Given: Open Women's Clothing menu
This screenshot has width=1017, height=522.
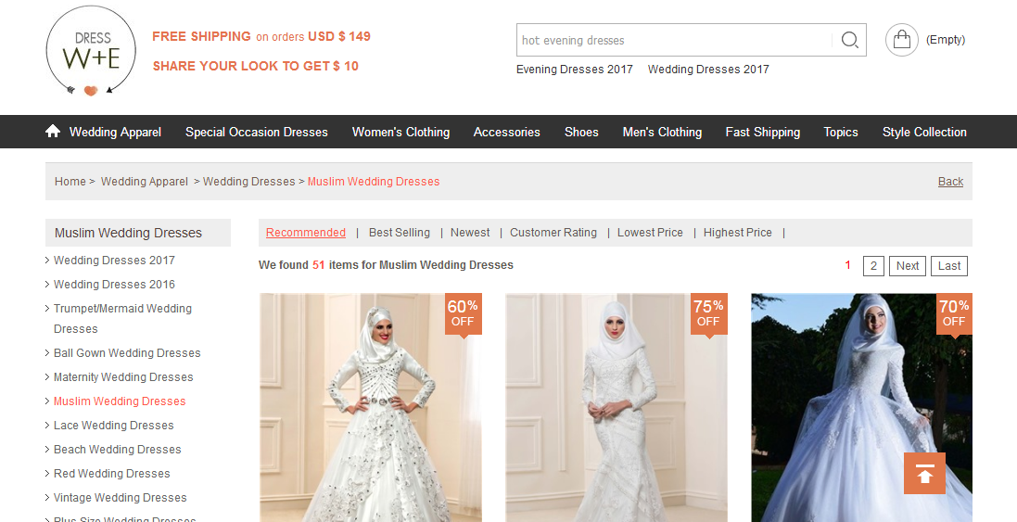Looking at the screenshot, I should click(x=400, y=132).
